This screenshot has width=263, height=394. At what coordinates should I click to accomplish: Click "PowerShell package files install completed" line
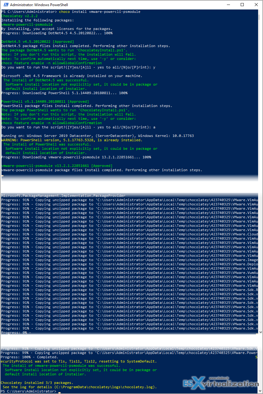87,106
